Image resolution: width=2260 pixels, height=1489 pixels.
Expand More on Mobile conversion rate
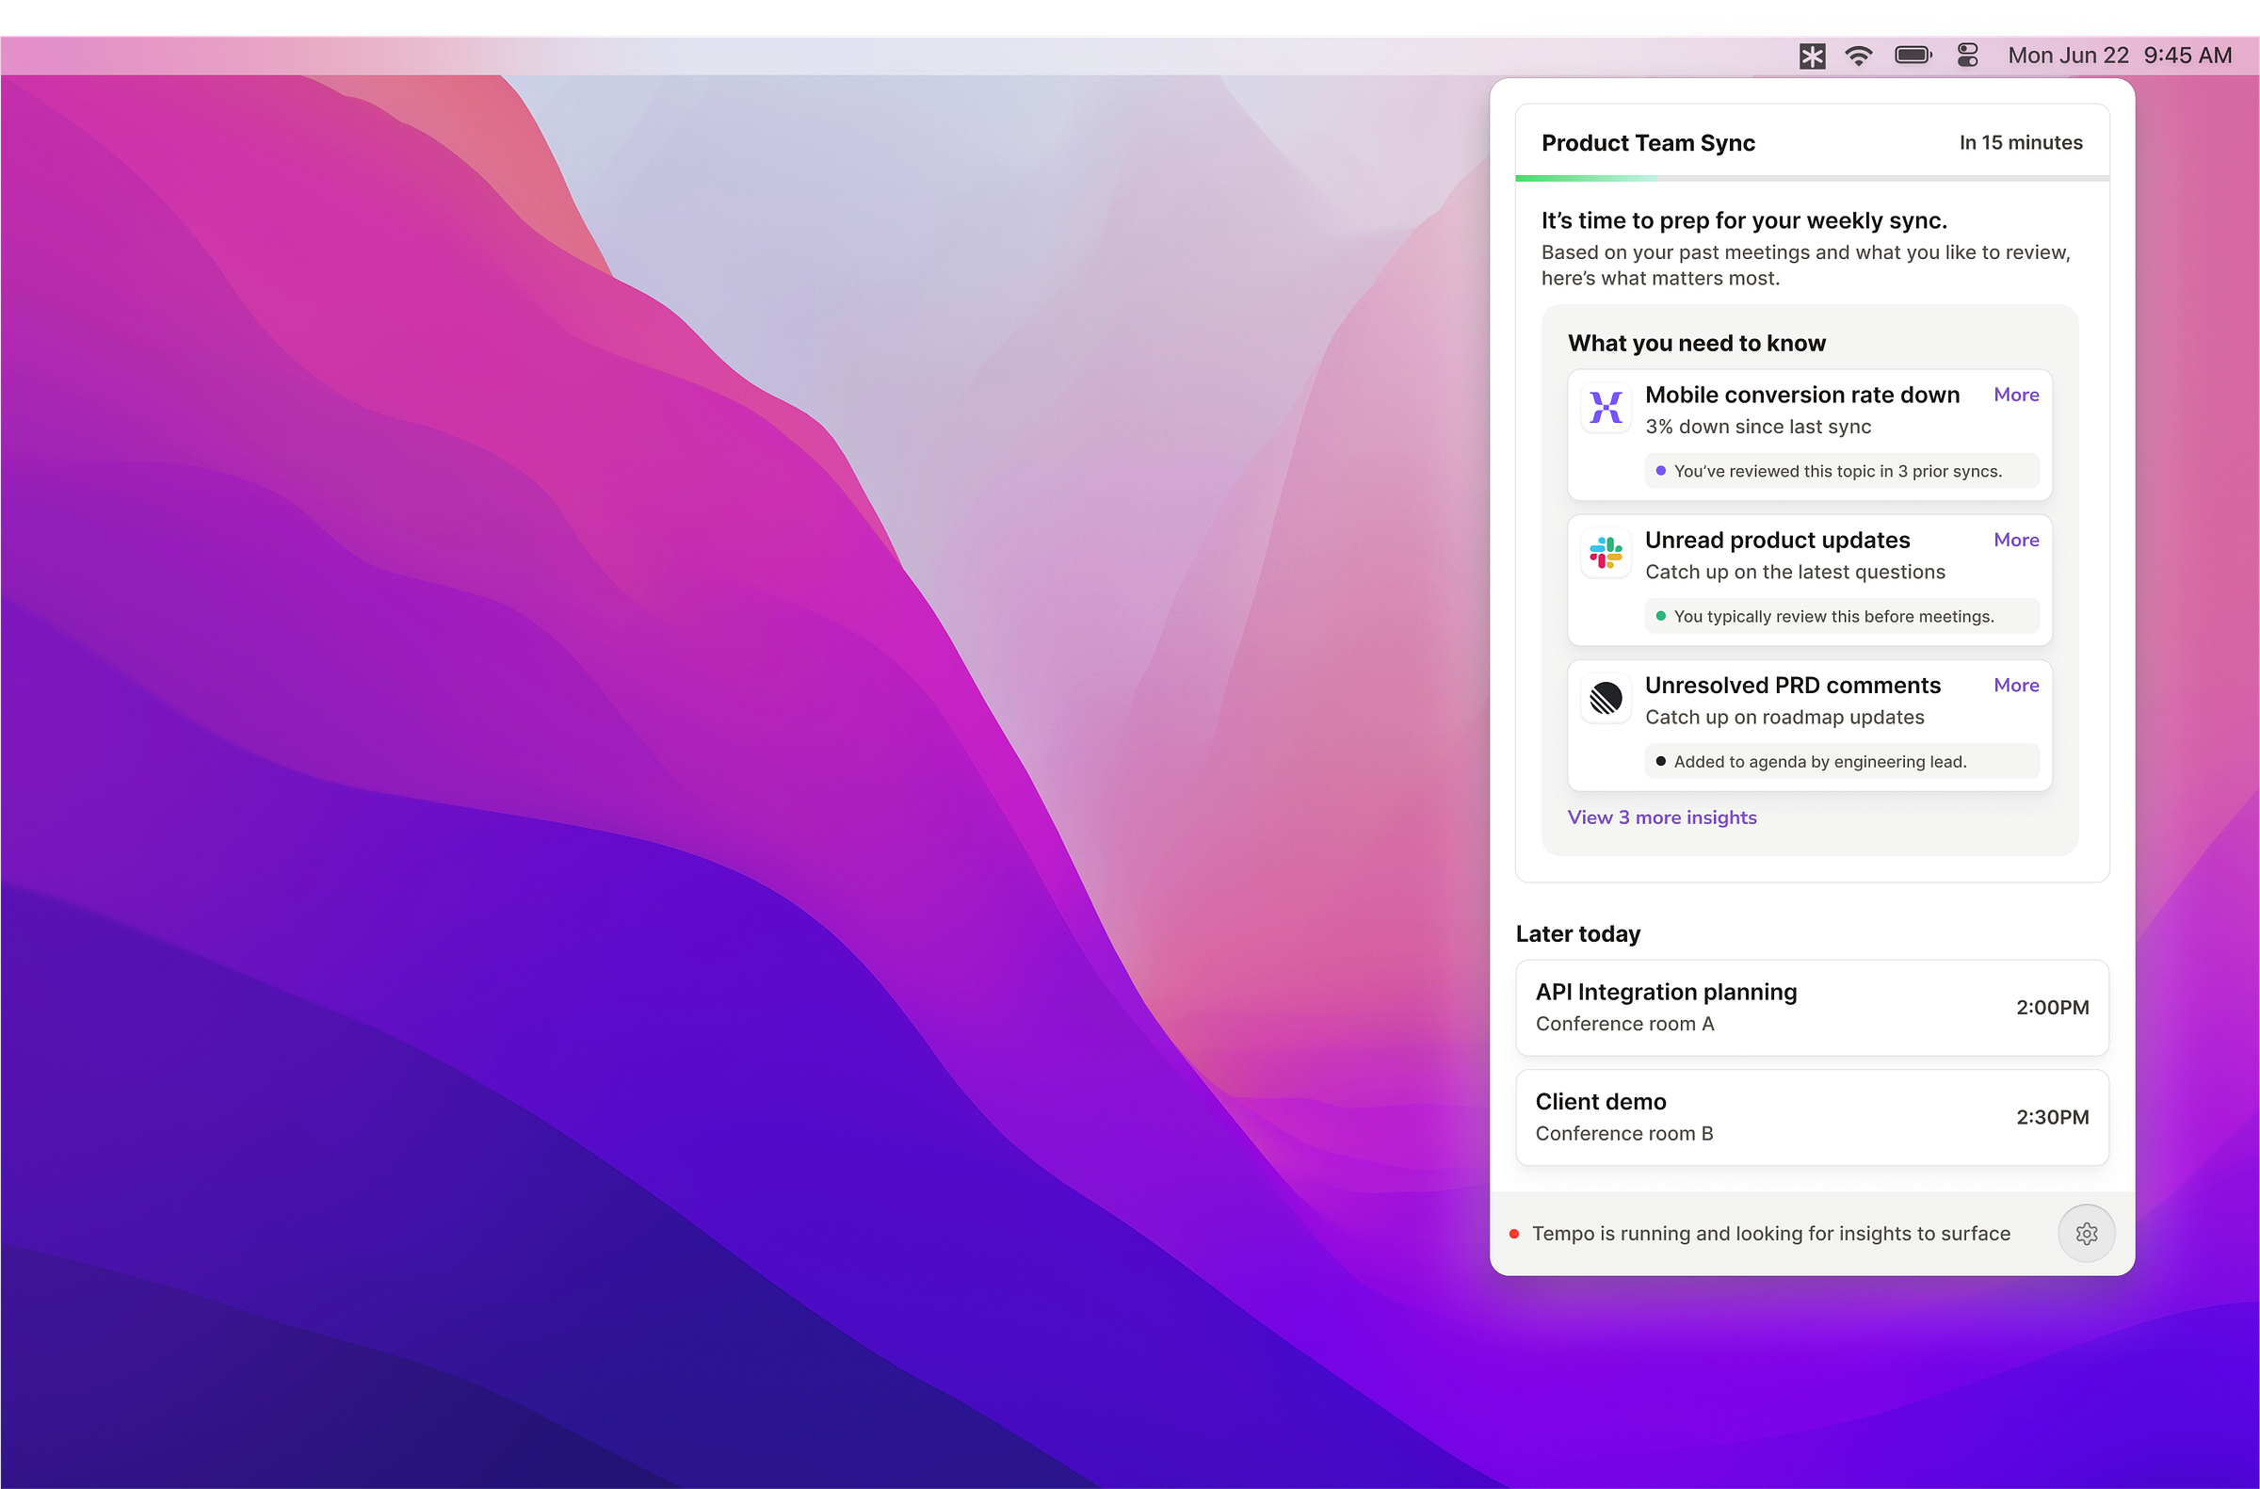point(2015,395)
